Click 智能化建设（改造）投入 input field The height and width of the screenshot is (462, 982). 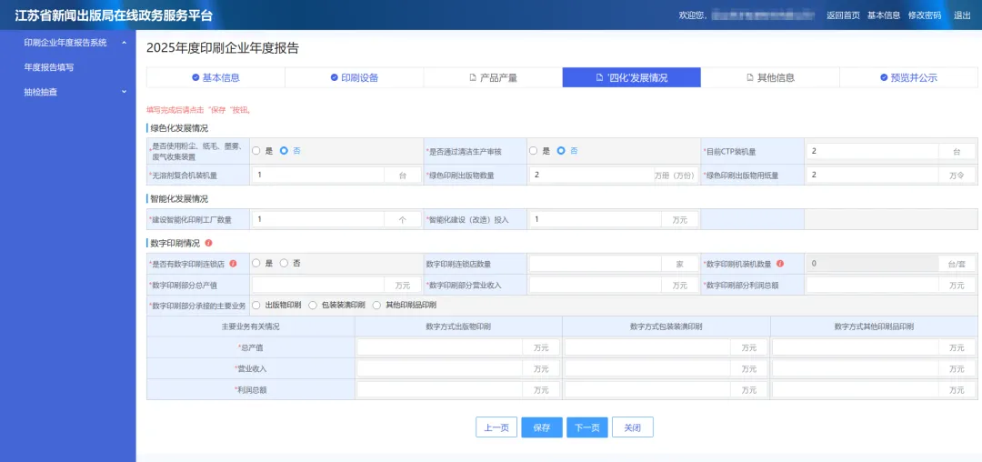click(596, 219)
